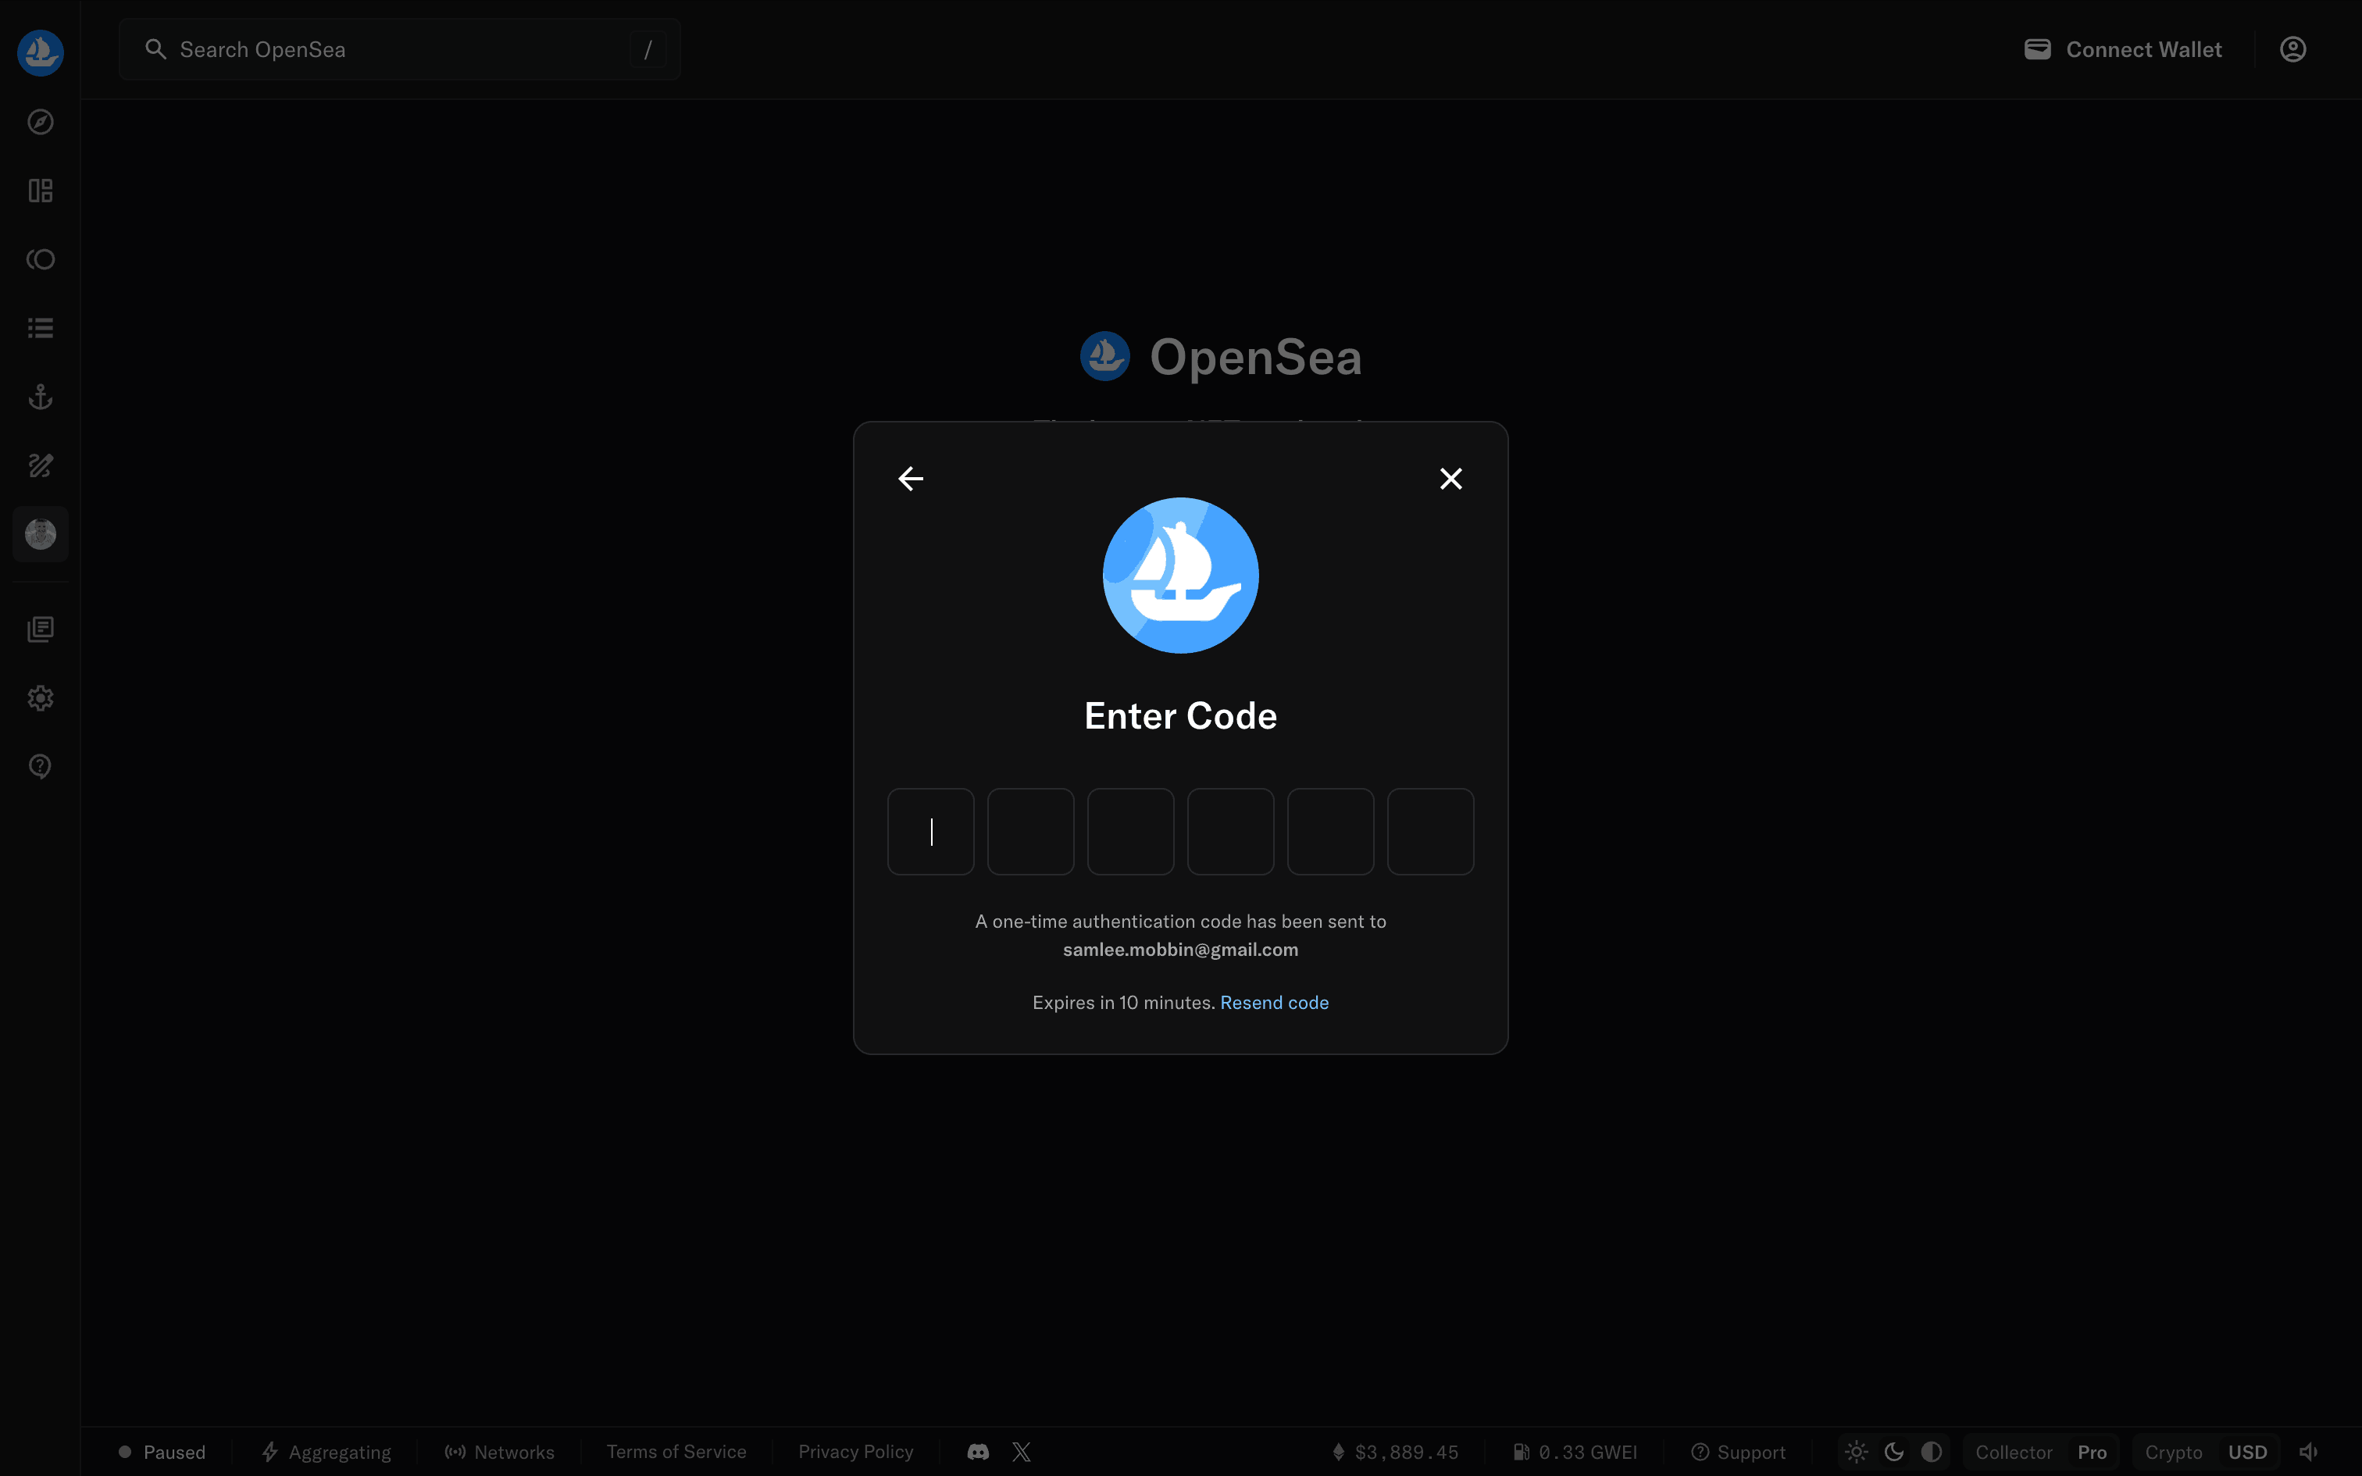Open the Discover compass icon in the sidebar
The image size is (2362, 1476).
[40, 122]
